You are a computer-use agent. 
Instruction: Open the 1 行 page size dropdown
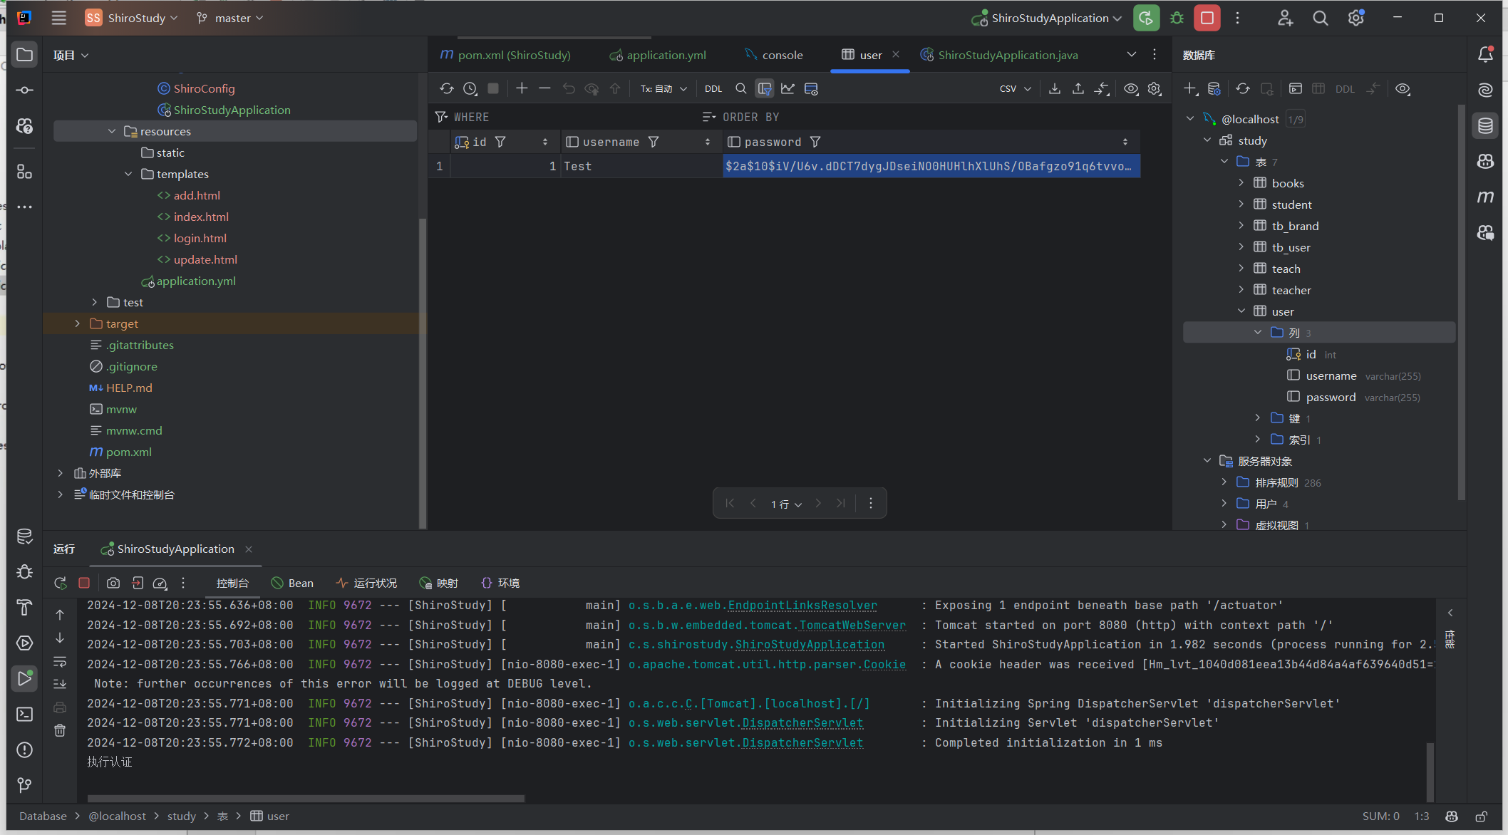786,504
